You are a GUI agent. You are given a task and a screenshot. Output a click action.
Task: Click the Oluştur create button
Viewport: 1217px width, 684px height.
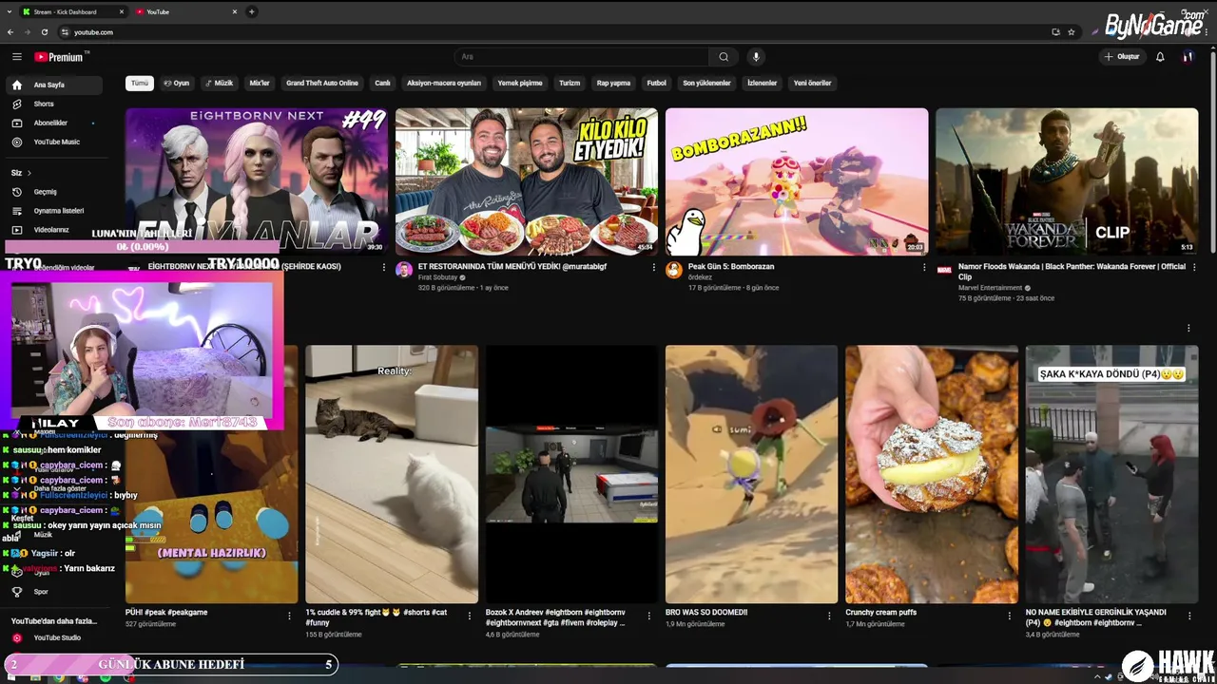(1122, 57)
